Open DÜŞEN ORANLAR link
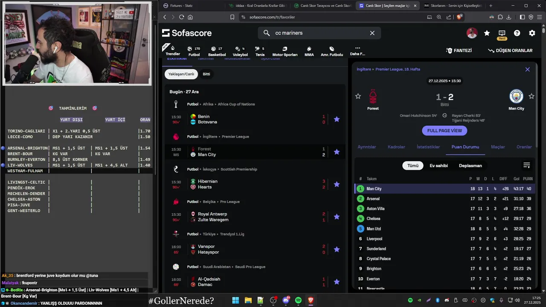The image size is (546, 307). click(x=510, y=50)
